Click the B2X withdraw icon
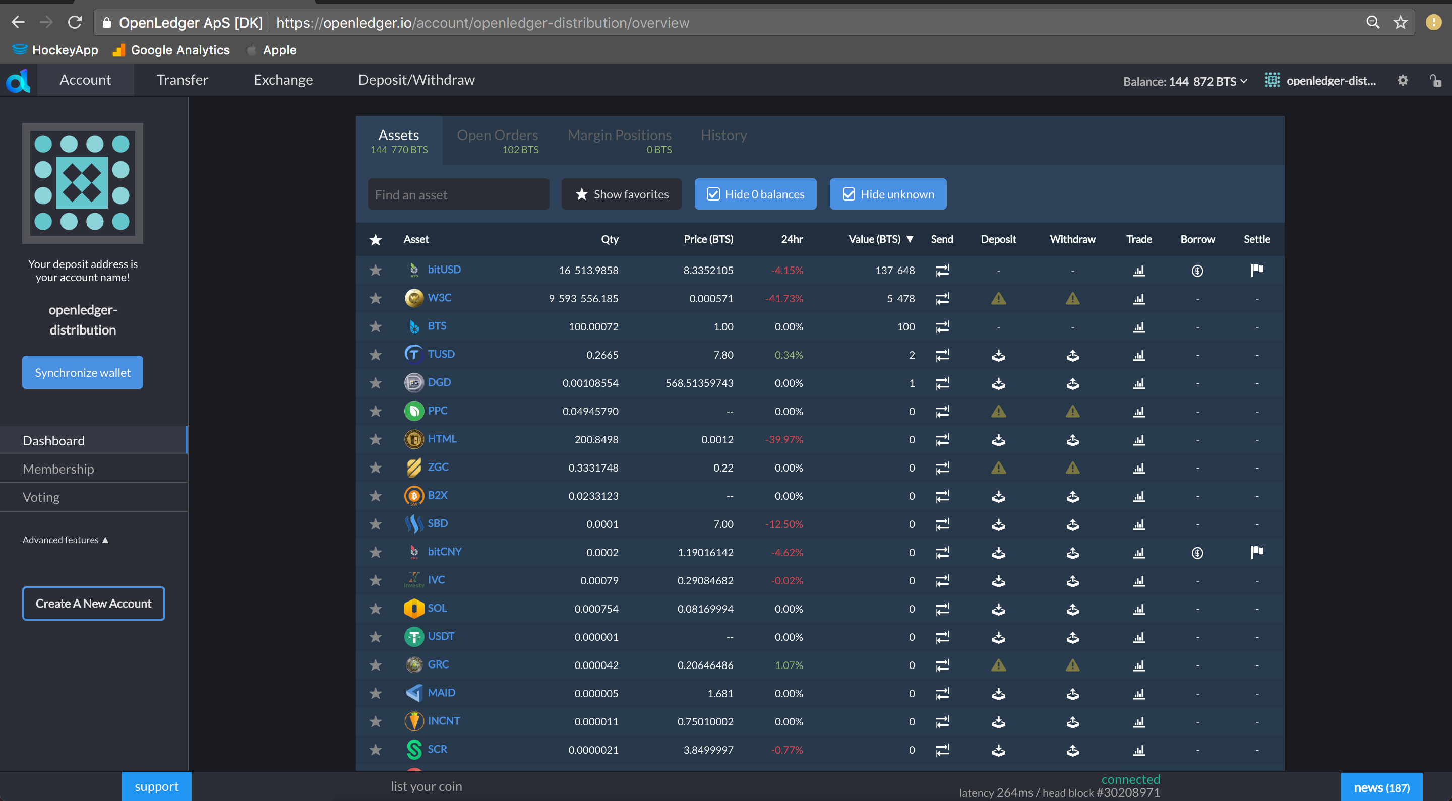 (x=1072, y=496)
